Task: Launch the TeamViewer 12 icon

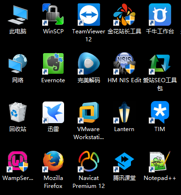Action: pyautogui.click(x=89, y=15)
